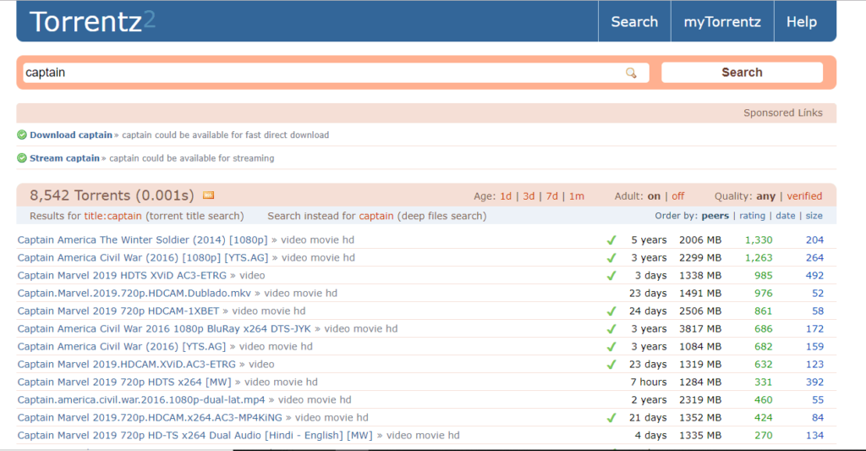Click the Download captain link
Screen dimensions: 866x451
click(71, 135)
